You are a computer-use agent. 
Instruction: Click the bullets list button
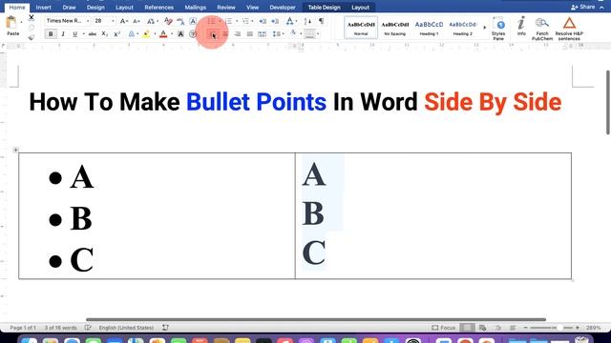tap(212, 21)
